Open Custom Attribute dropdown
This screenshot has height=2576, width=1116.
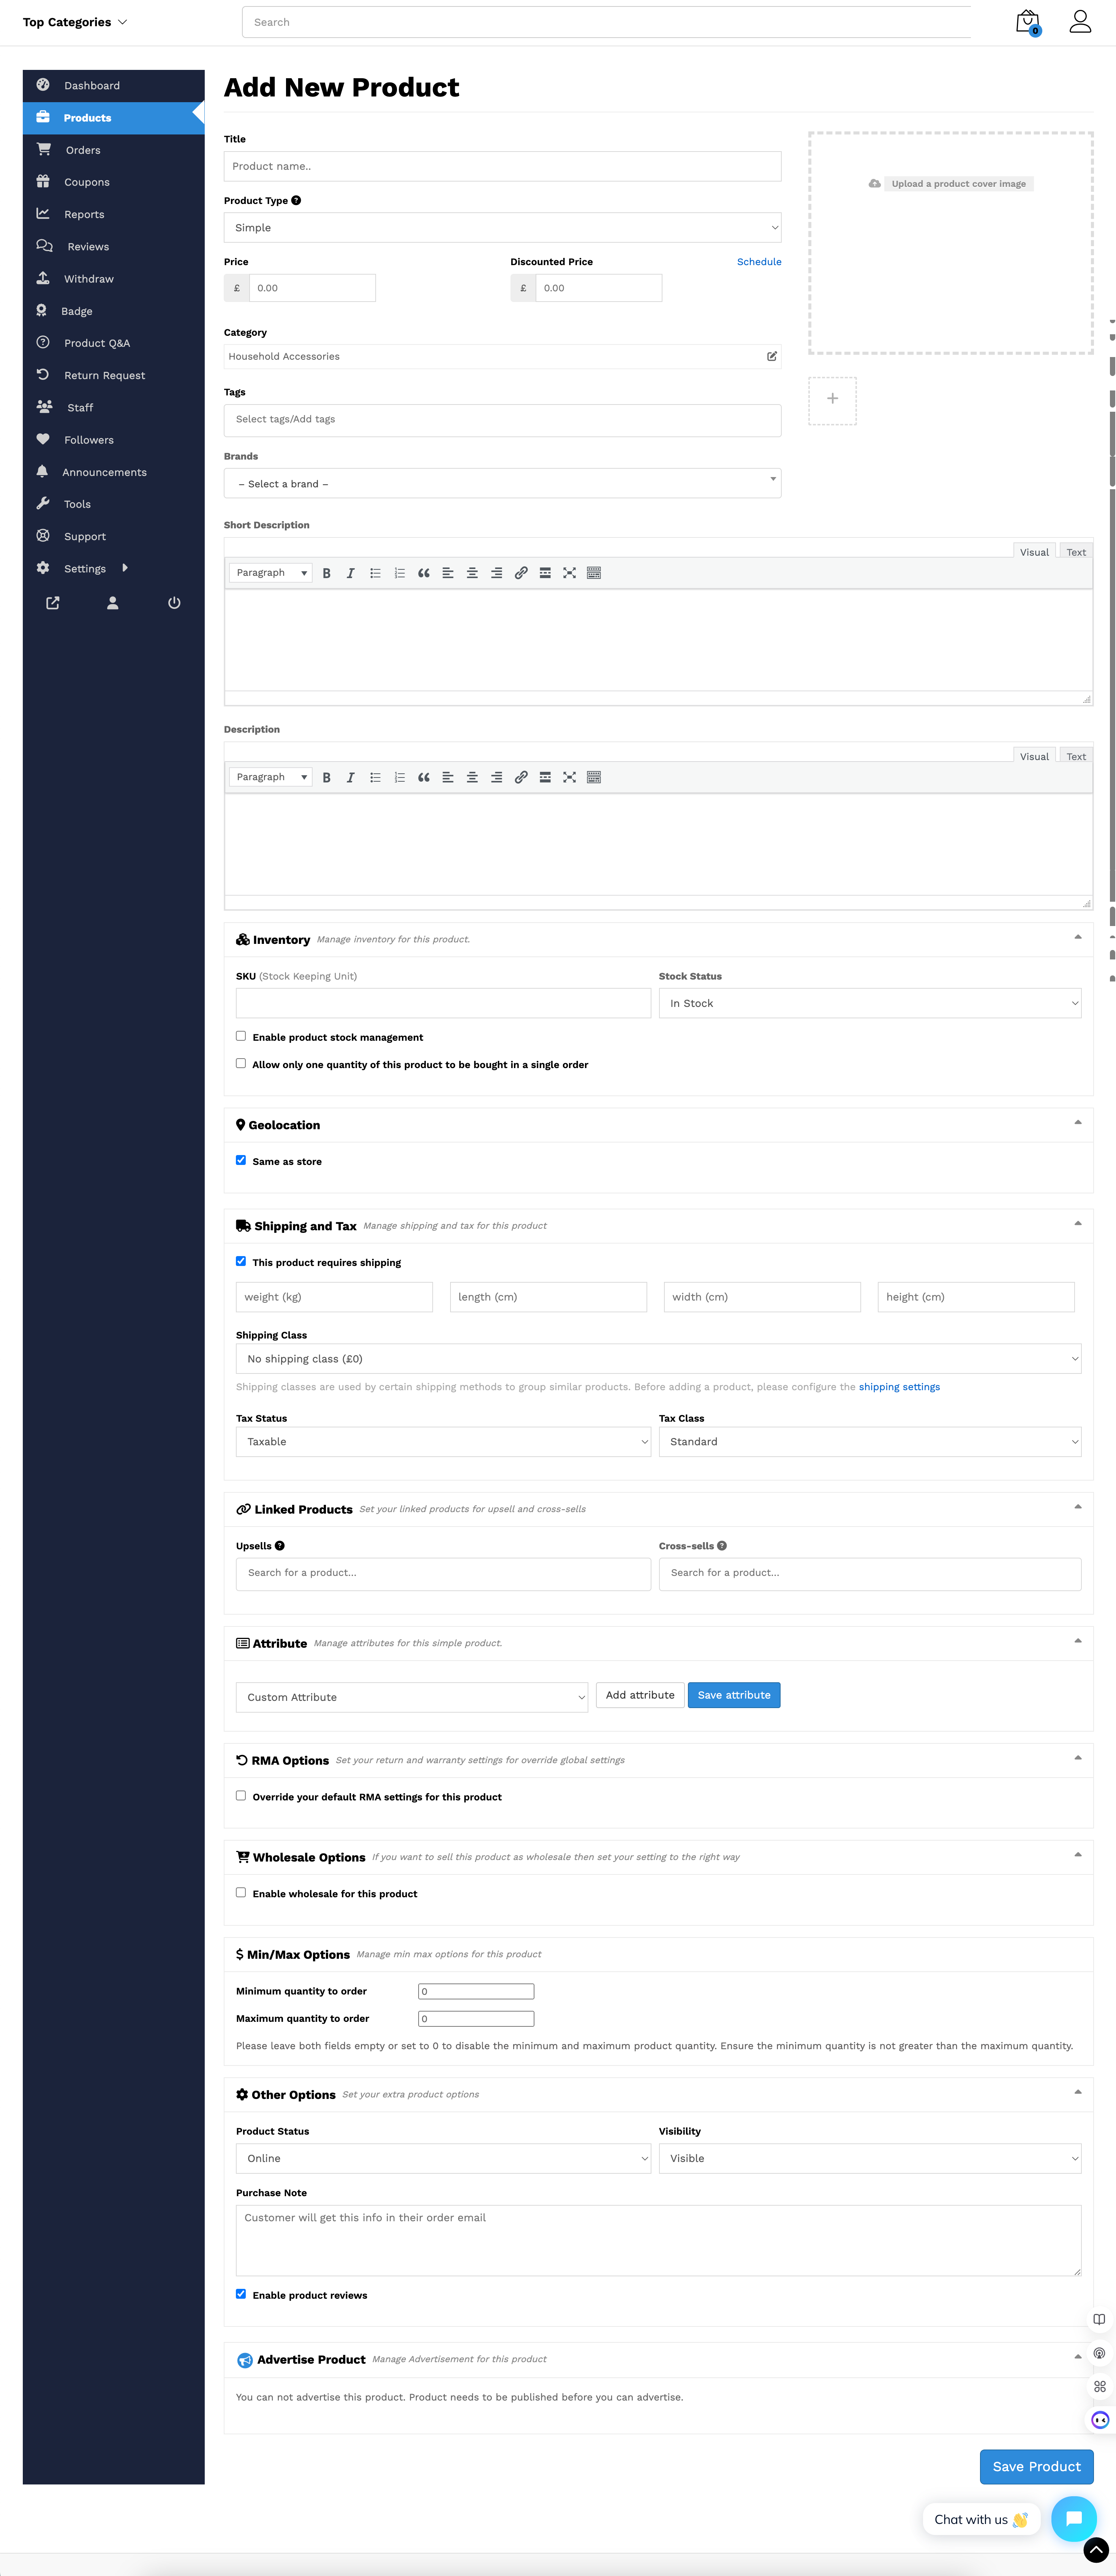point(412,1697)
